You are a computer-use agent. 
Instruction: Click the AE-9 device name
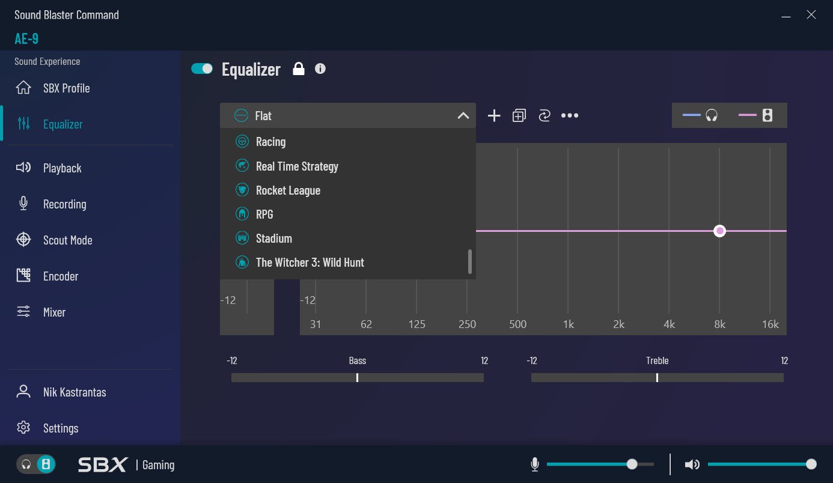click(26, 38)
